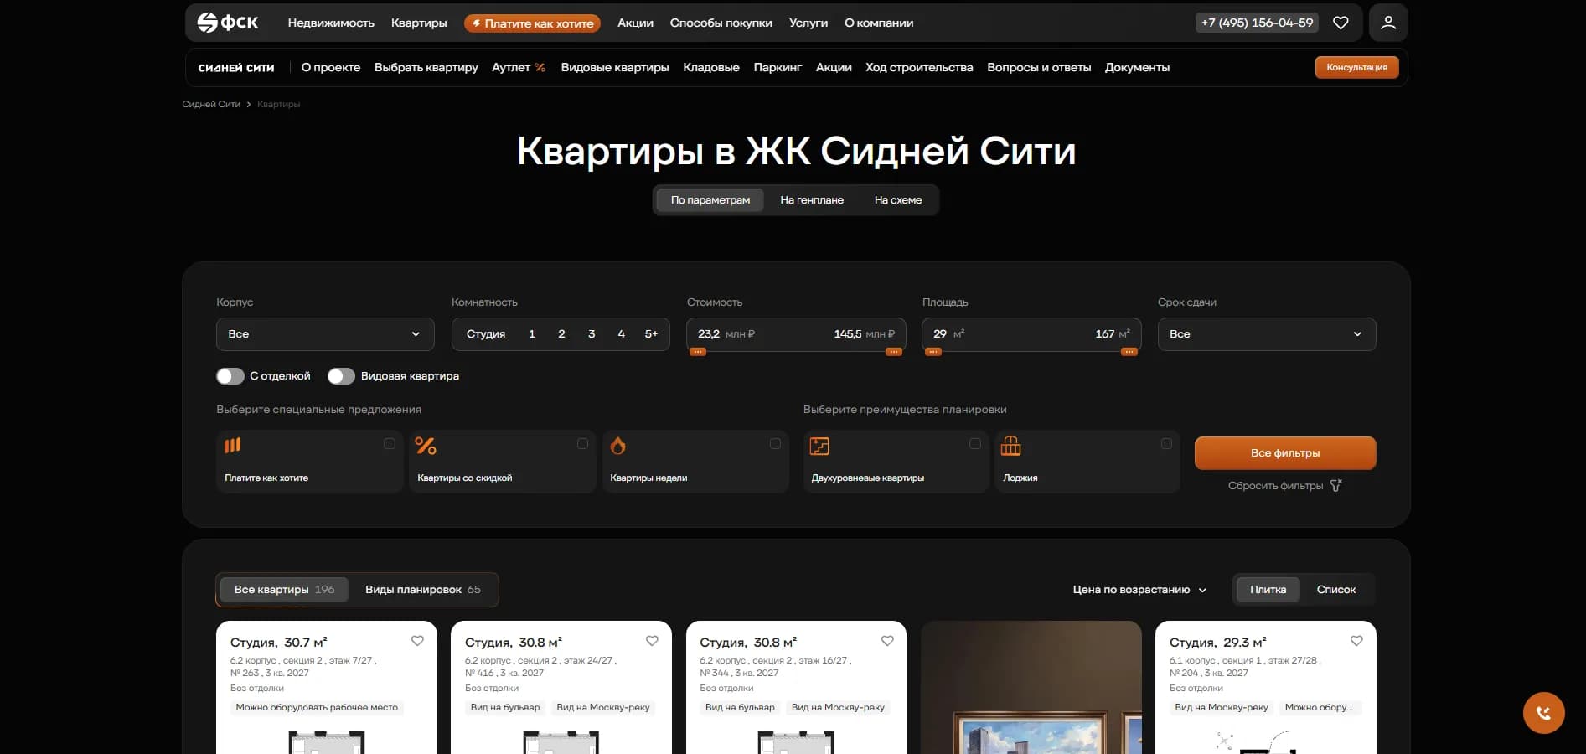
Task: Click maximum area slider handle
Action: (1129, 352)
